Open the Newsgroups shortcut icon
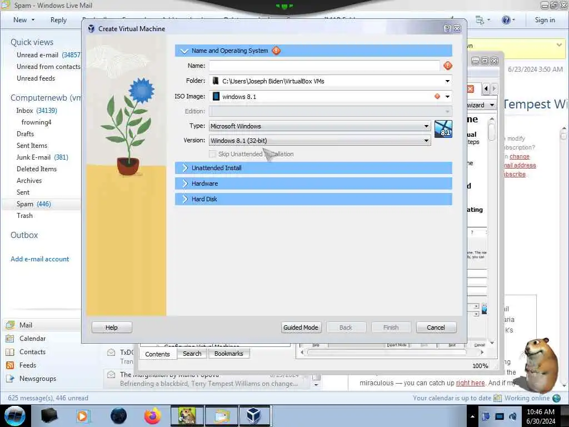The height and width of the screenshot is (427, 569). 10,379
